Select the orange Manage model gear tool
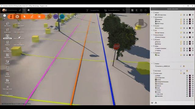 (17, 17)
